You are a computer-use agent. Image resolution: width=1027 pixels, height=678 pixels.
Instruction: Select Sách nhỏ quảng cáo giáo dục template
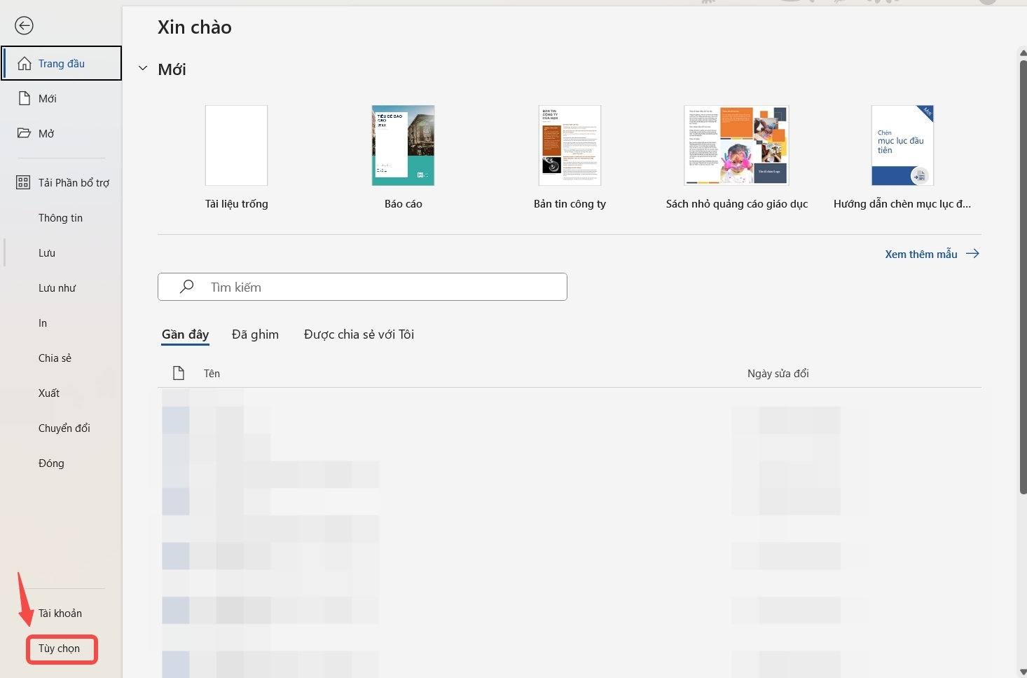[736, 158]
